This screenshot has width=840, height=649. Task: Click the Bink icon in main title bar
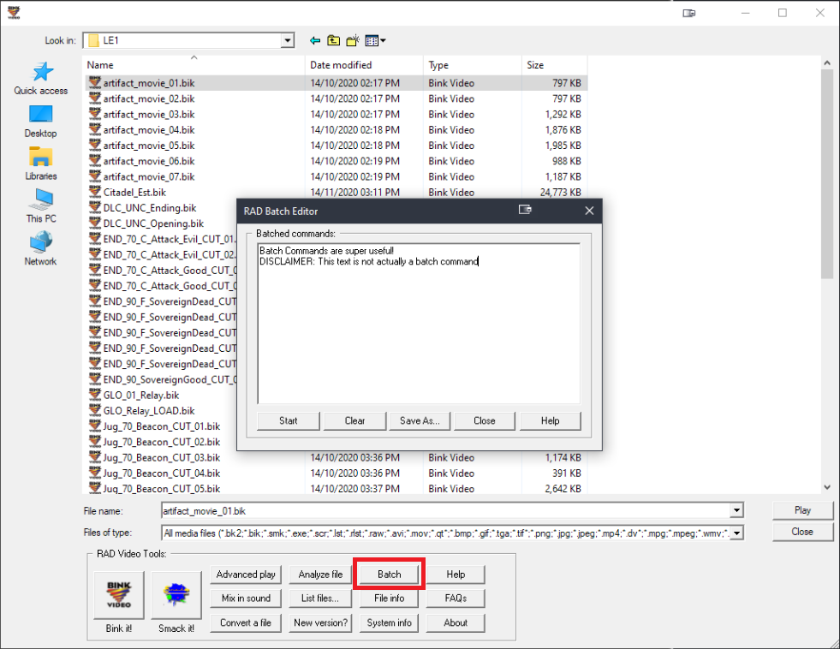click(14, 13)
